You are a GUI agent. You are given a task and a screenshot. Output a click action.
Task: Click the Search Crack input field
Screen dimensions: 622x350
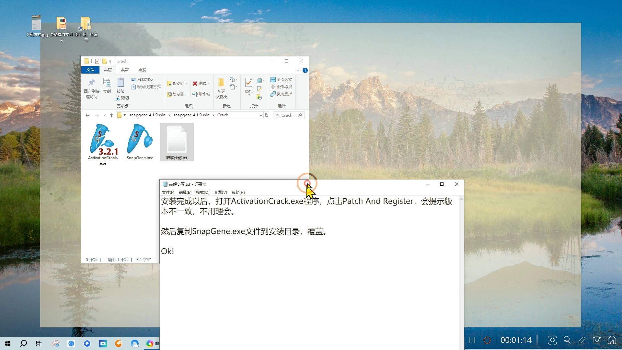tap(289, 115)
